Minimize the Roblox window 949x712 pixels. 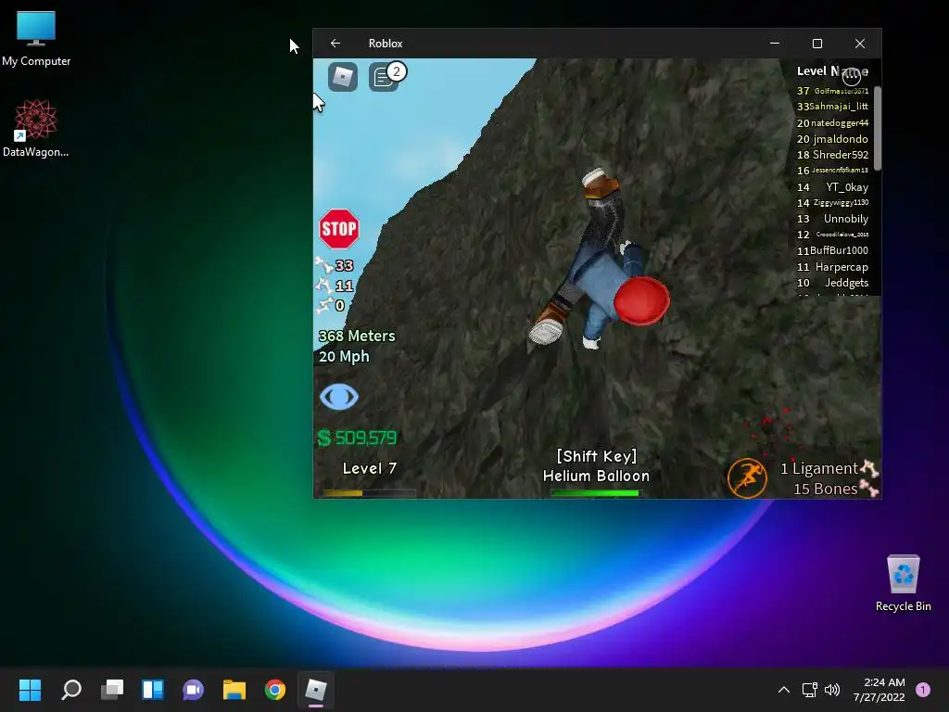coord(775,44)
